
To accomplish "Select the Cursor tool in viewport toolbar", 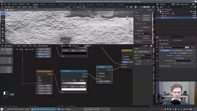I will click(x=3, y=17).
